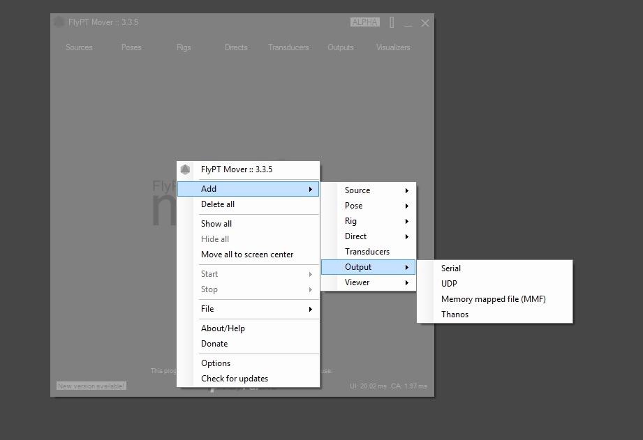
Task: Expand the Pose submenu under Add
Action: tap(368, 206)
